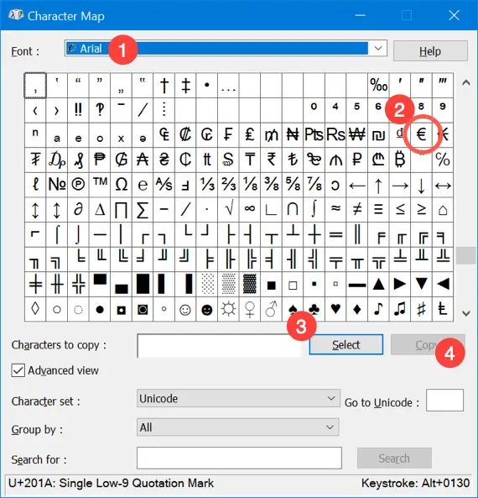Image resolution: width=478 pixels, height=498 pixels.
Task: Pick the Bitcoin symbol in the grid
Action: click(x=400, y=160)
